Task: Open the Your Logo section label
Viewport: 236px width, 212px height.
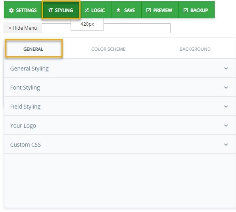Action: tap(23, 126)
